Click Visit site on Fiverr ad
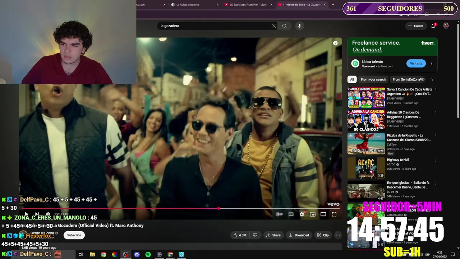The image size is (460, 259). coord(416,64)
